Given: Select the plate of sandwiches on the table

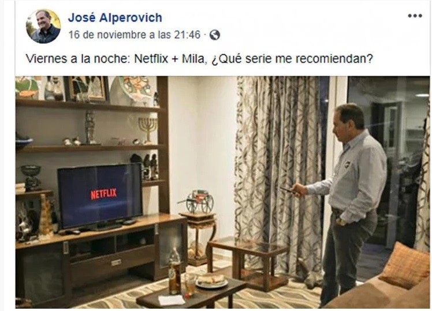Looking at the screenshot, I should coord(212,281).
